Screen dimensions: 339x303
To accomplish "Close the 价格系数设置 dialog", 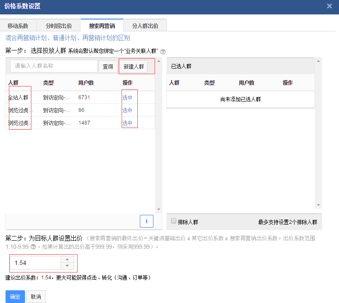I will 329,6.
